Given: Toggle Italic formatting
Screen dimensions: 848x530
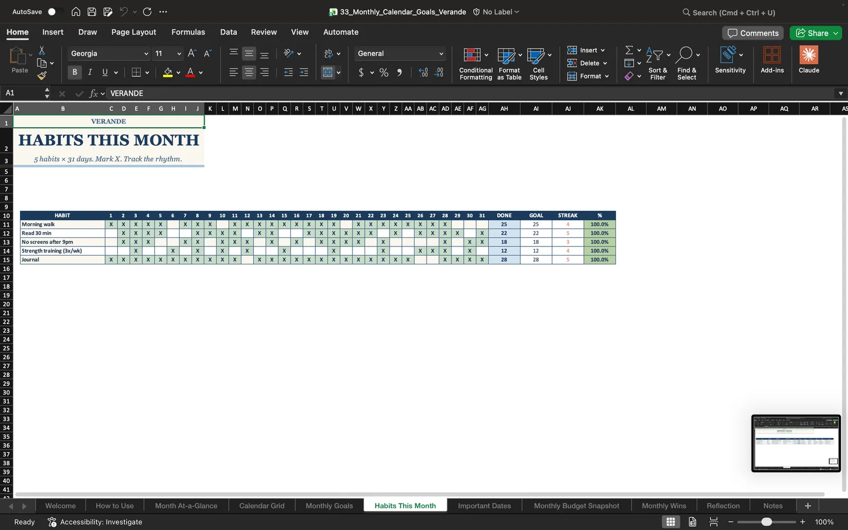Looking at the screenshot, I should click(x=90, y=72).
